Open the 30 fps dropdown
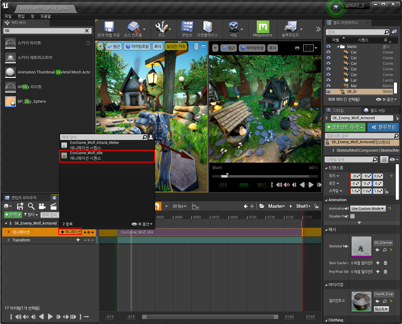The image size is (402, 324). click(x=179, y=206)
